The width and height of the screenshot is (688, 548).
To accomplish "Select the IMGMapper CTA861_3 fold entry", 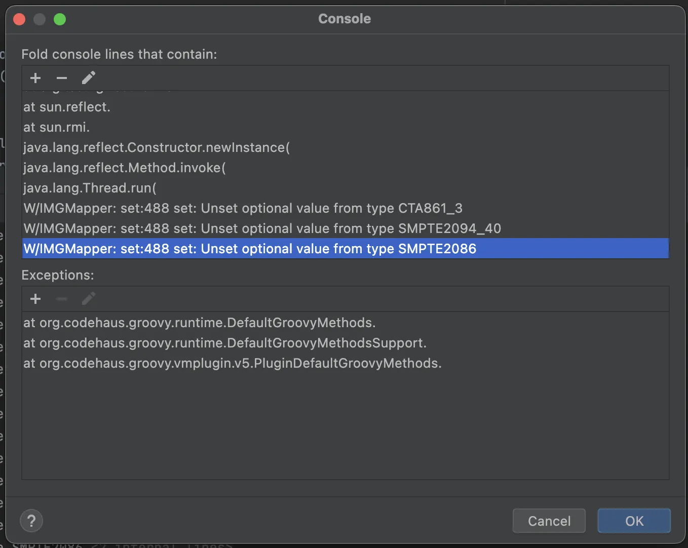I will pyautogui.click(x=243, y=208).
